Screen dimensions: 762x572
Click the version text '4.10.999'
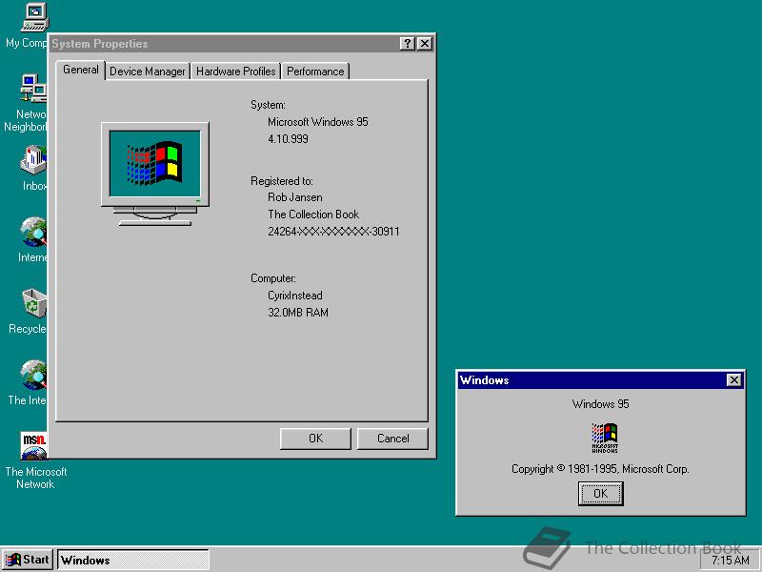click(288, 139)
